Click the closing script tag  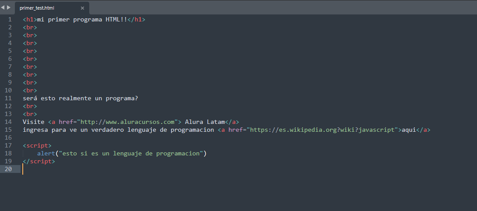tap(39, 162)
